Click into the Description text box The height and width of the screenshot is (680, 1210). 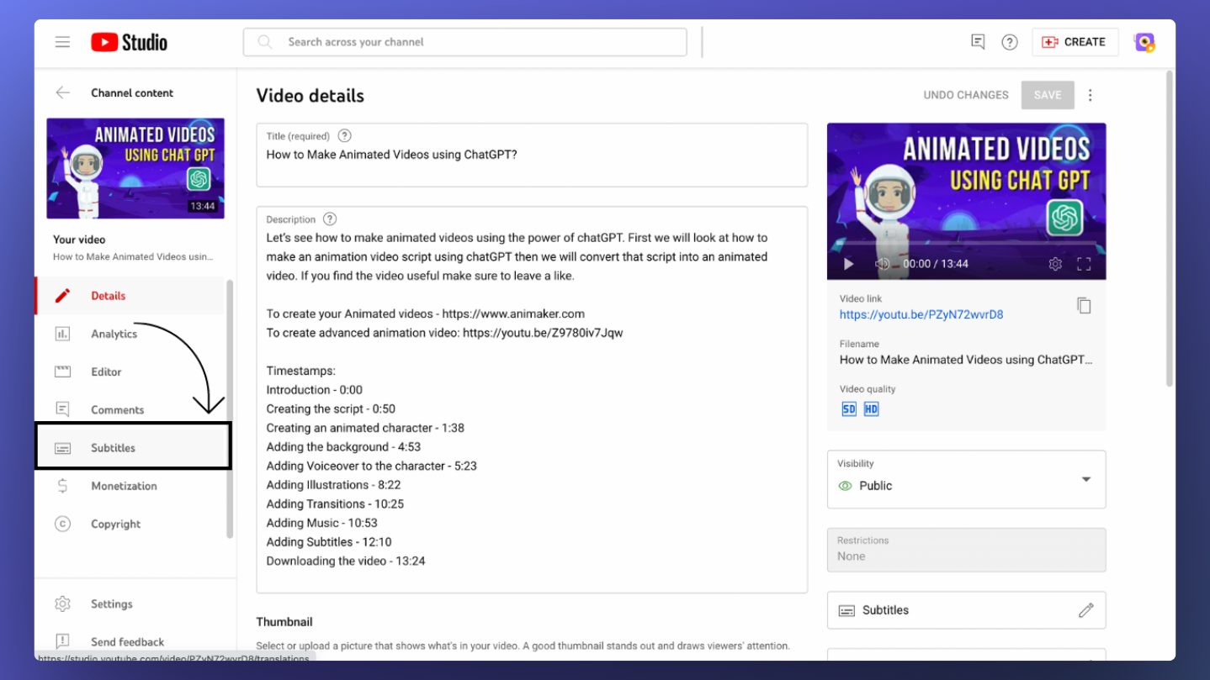(x=532, y=399)
